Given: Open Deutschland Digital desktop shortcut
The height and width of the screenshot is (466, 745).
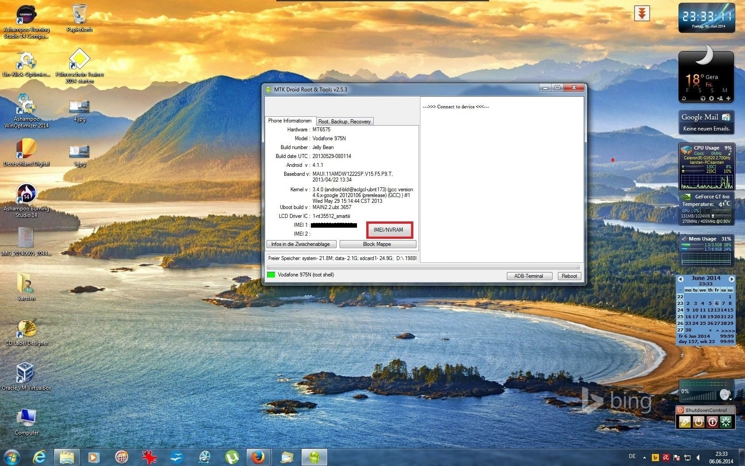Looking at the screenshot, I should click(26, 153).
